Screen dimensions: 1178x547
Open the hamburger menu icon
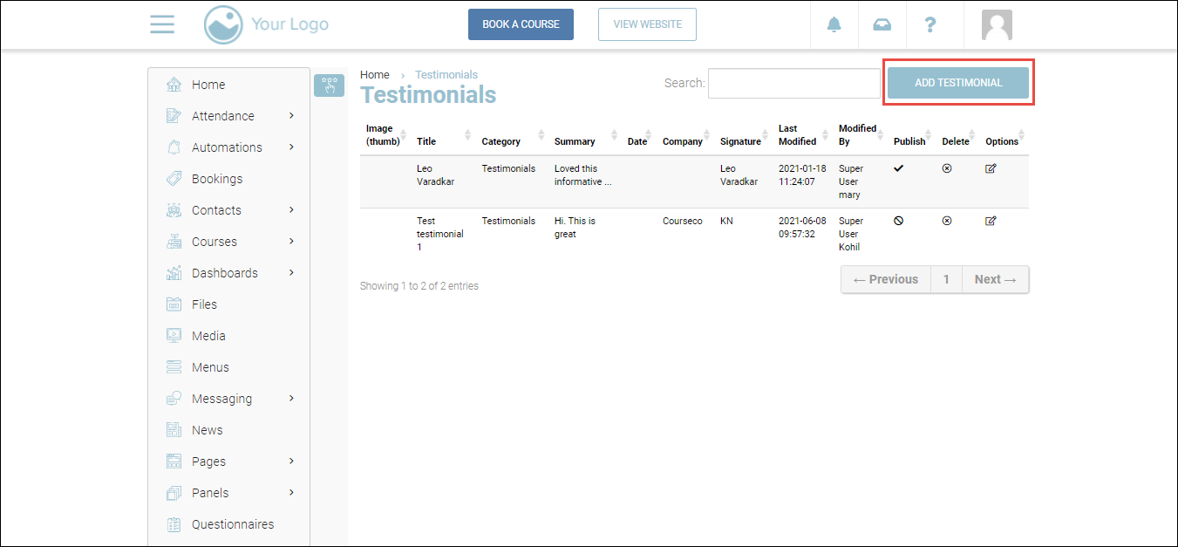(x=162, y=24)
